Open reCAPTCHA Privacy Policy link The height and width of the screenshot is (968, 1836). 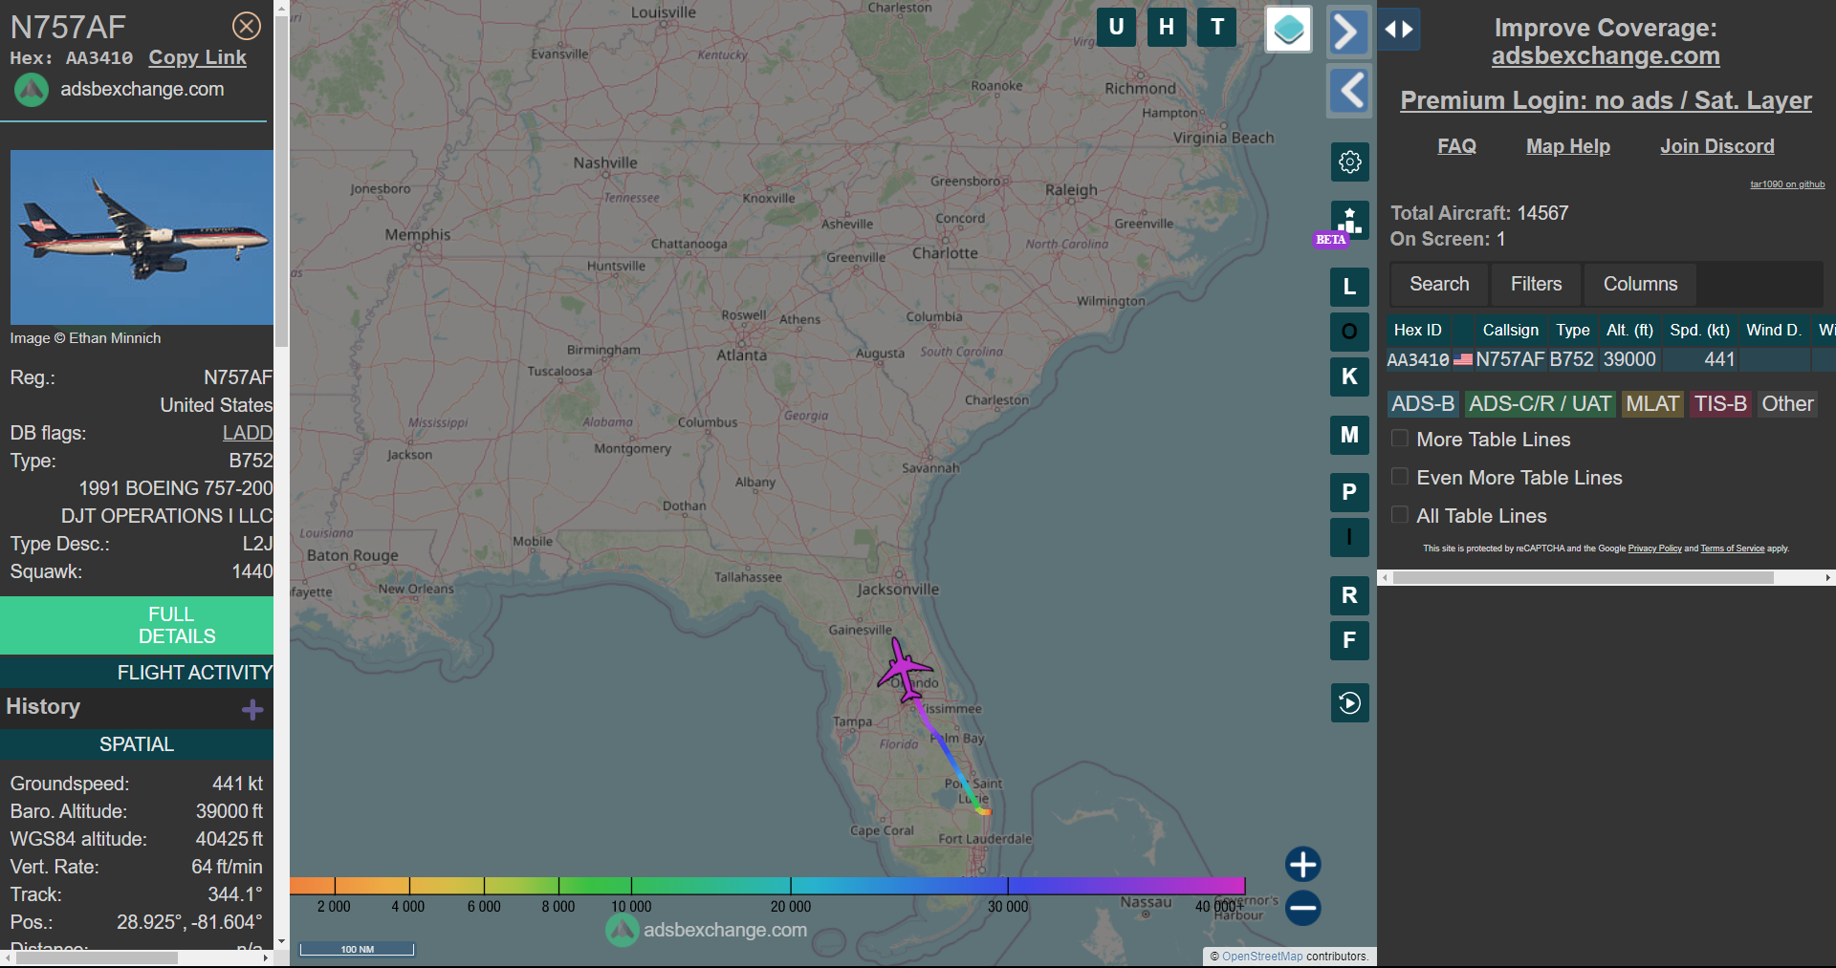1654,549
